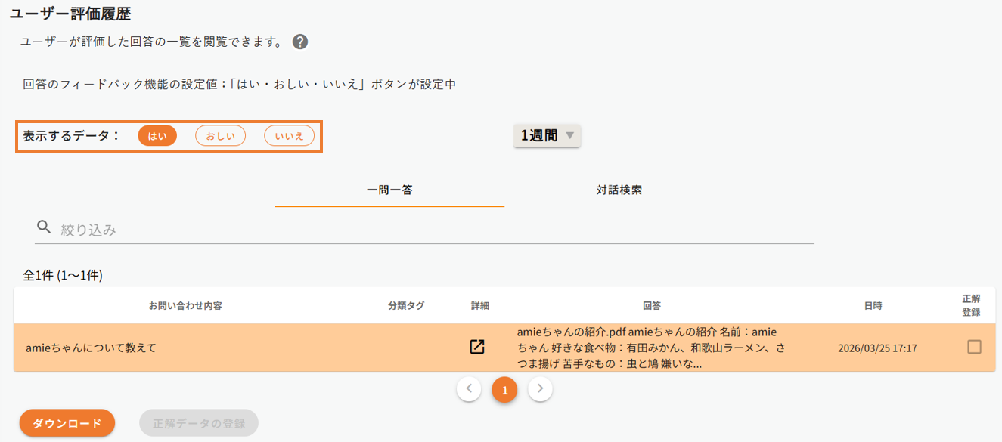Enable the いいえ data filter

pyautogui.click(x=289, y=136)
